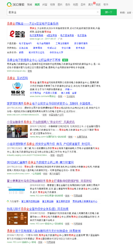Viewport: 133px width, 245px height.
Task: Click the green 官网 badge
Action: [x=65, y=60]
